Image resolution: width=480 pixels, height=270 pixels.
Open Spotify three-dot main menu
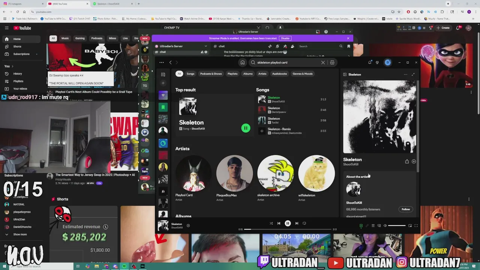(x=162, y=63)
